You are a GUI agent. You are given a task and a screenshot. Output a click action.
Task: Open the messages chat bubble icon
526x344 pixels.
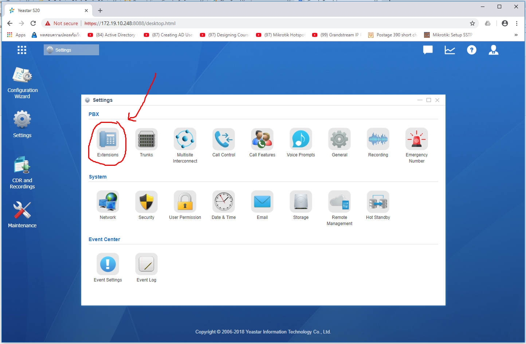click(x=428, y=50)
